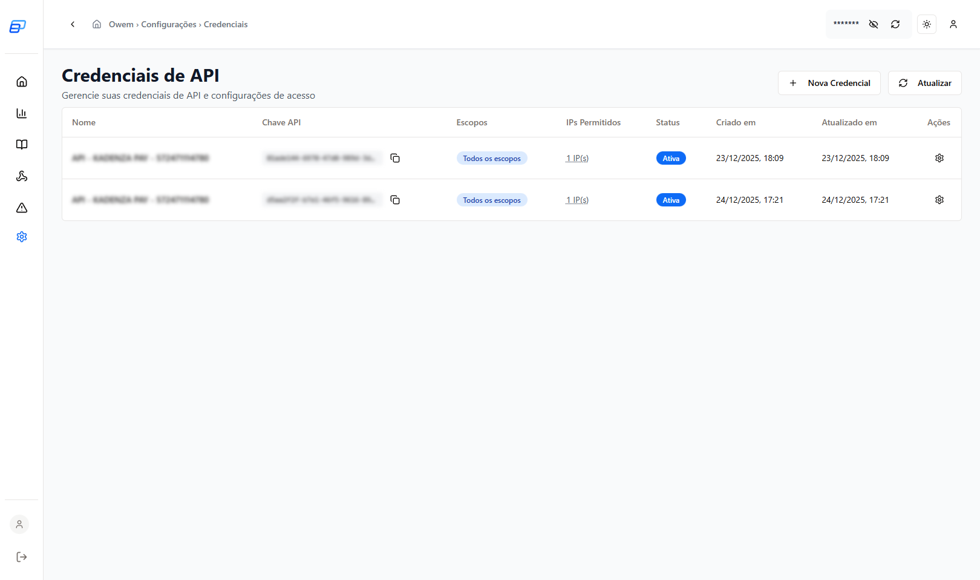Refresh the balance with the circular arrows icon
Screen dimensions: 980x580
pyautogui.click(x=895, y=24)
